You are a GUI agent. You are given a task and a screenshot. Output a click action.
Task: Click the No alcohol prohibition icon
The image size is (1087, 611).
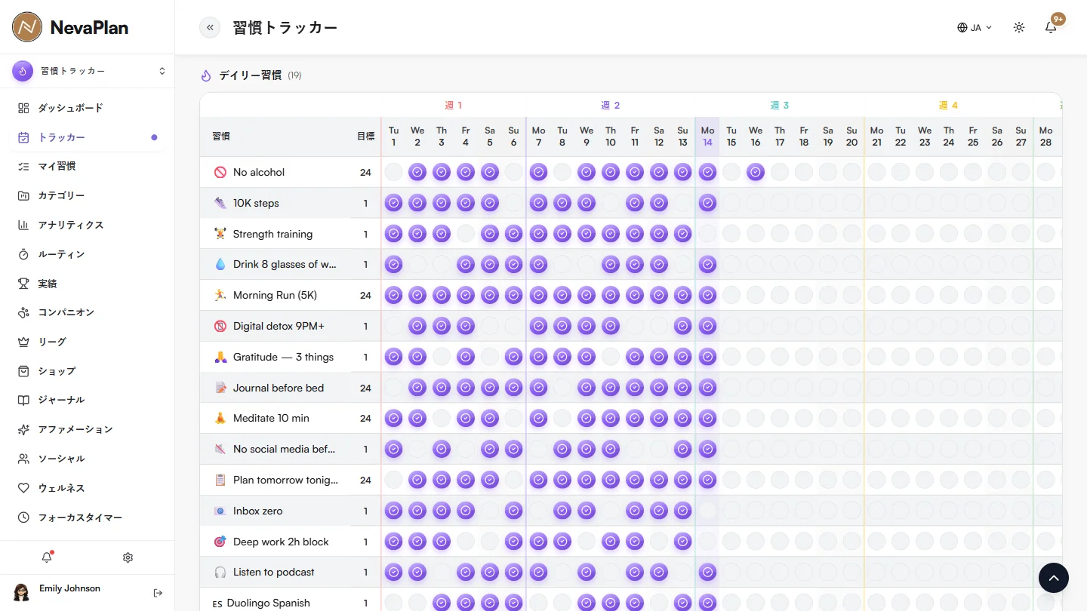coord(220,172)
